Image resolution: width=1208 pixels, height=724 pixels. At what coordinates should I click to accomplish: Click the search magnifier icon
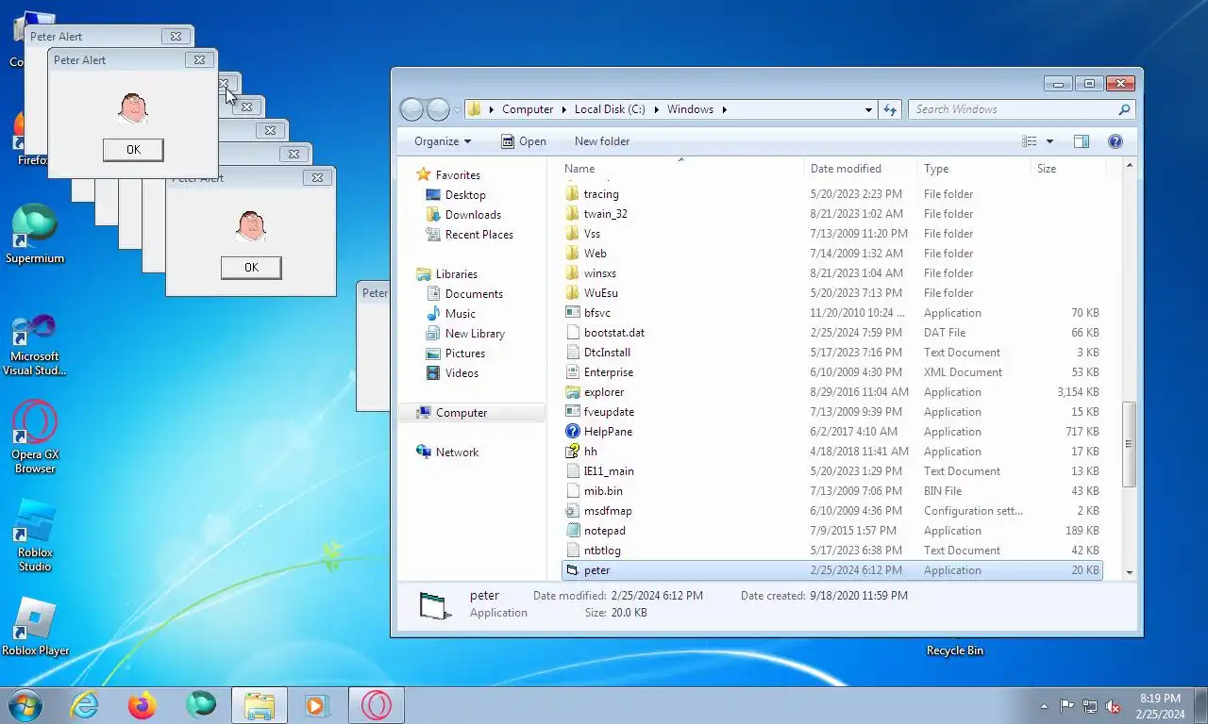coord(1124,109)
